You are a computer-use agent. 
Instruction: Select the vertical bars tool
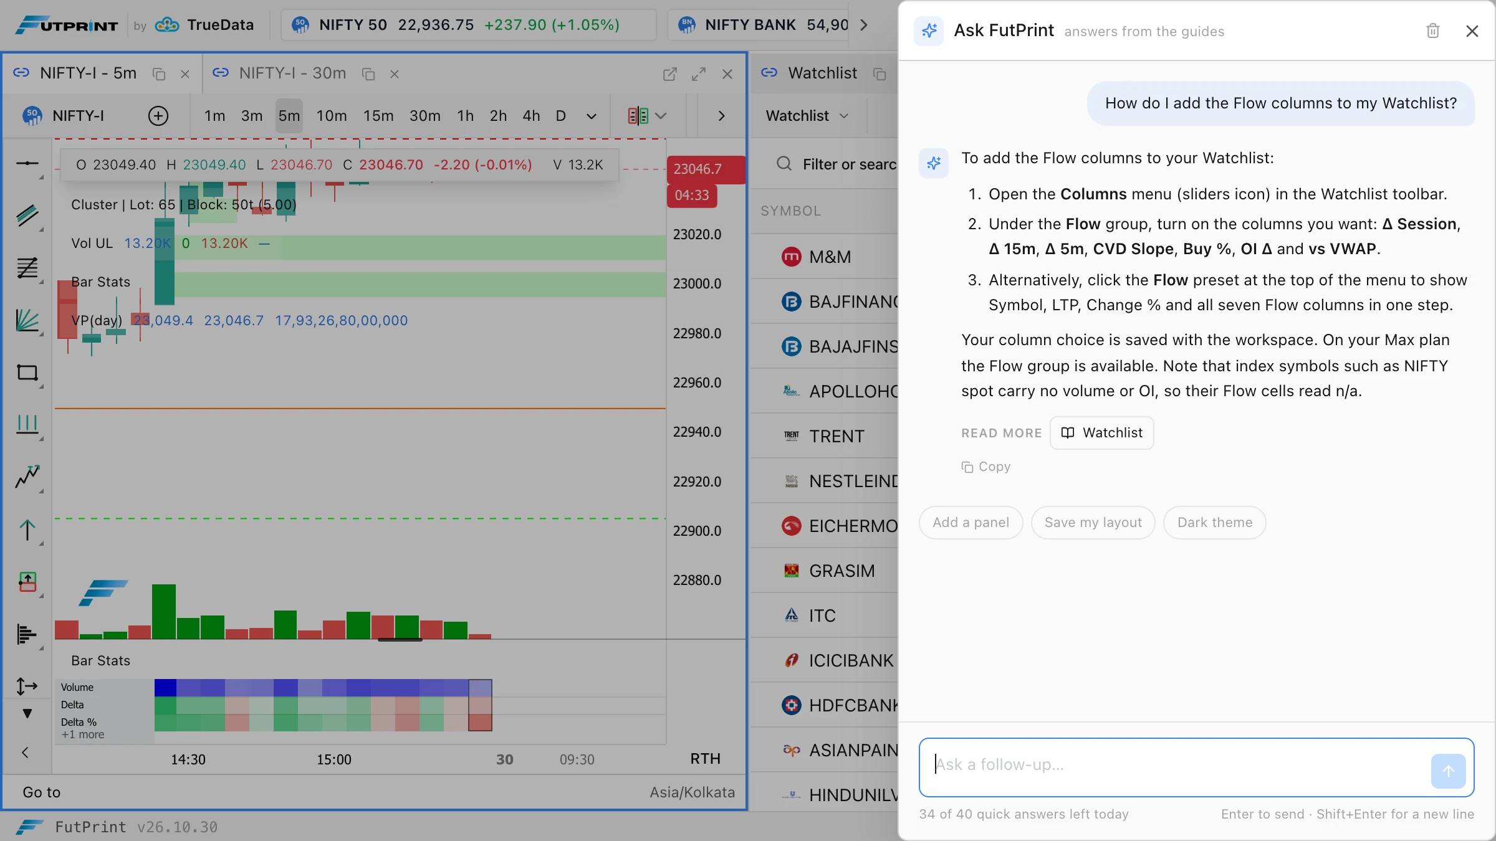pos(27,425)
